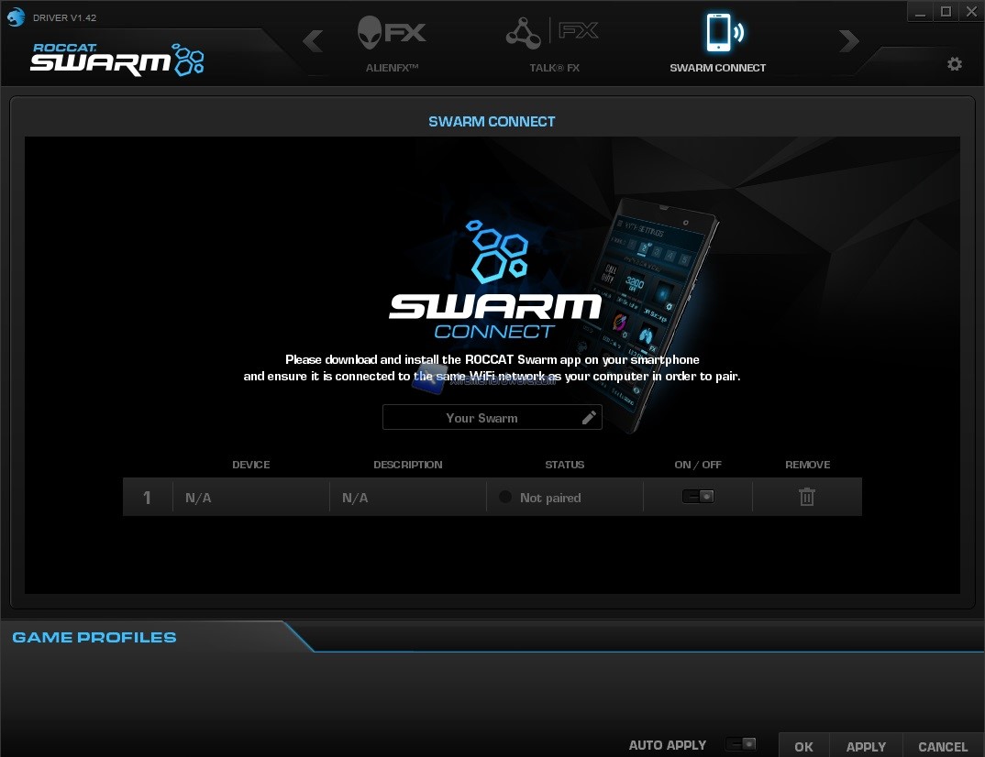Image resolution: width=985 pixels, height=757 pixels.
Task: Click the Swarm Connect smartphone icon
Action: coord(717,33)
